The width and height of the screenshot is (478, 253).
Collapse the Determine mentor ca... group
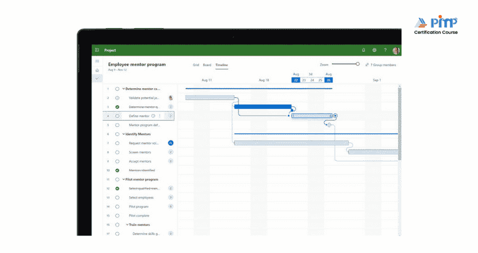pos(124,89)
